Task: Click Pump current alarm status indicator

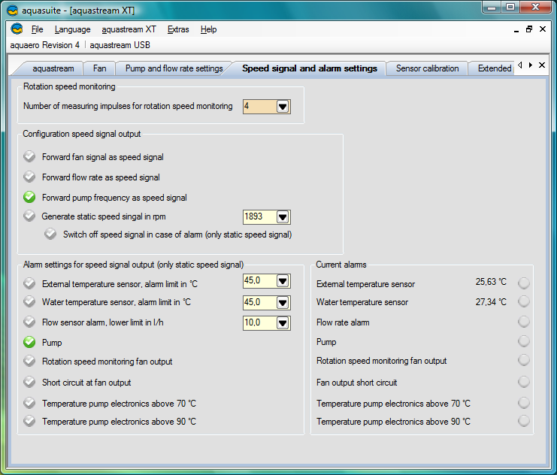Action: click(x=524, y=341)
